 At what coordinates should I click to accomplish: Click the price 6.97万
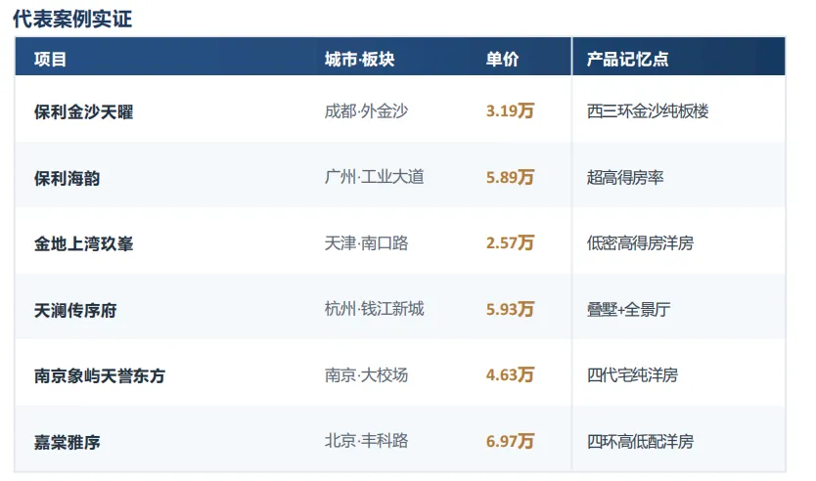pos(510,442)
